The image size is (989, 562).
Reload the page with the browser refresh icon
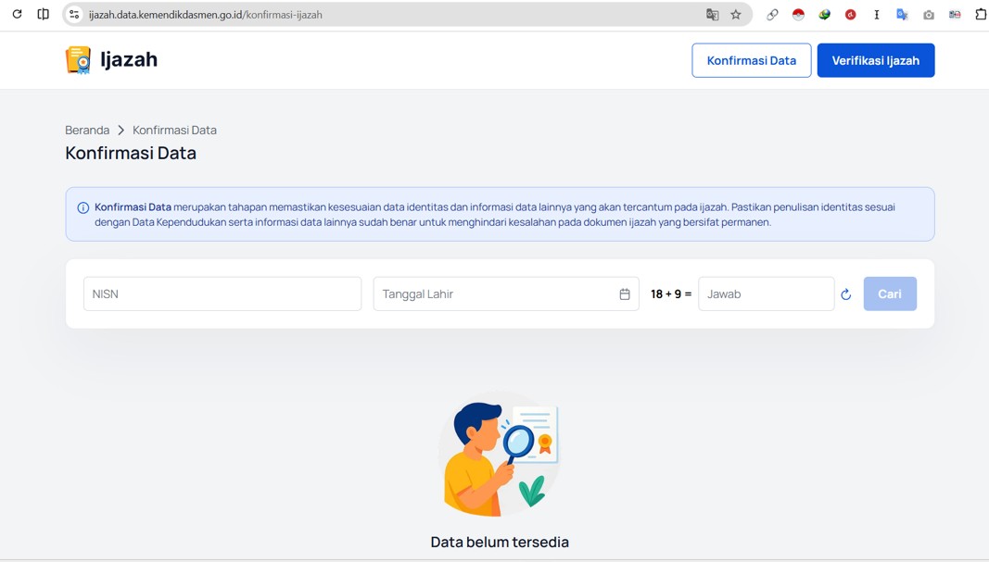[x=17, y=14]
